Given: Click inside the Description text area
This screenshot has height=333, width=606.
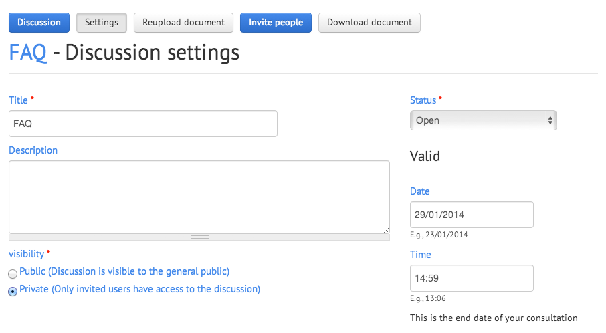Looking at the screenshot, I should coord(199,197).
